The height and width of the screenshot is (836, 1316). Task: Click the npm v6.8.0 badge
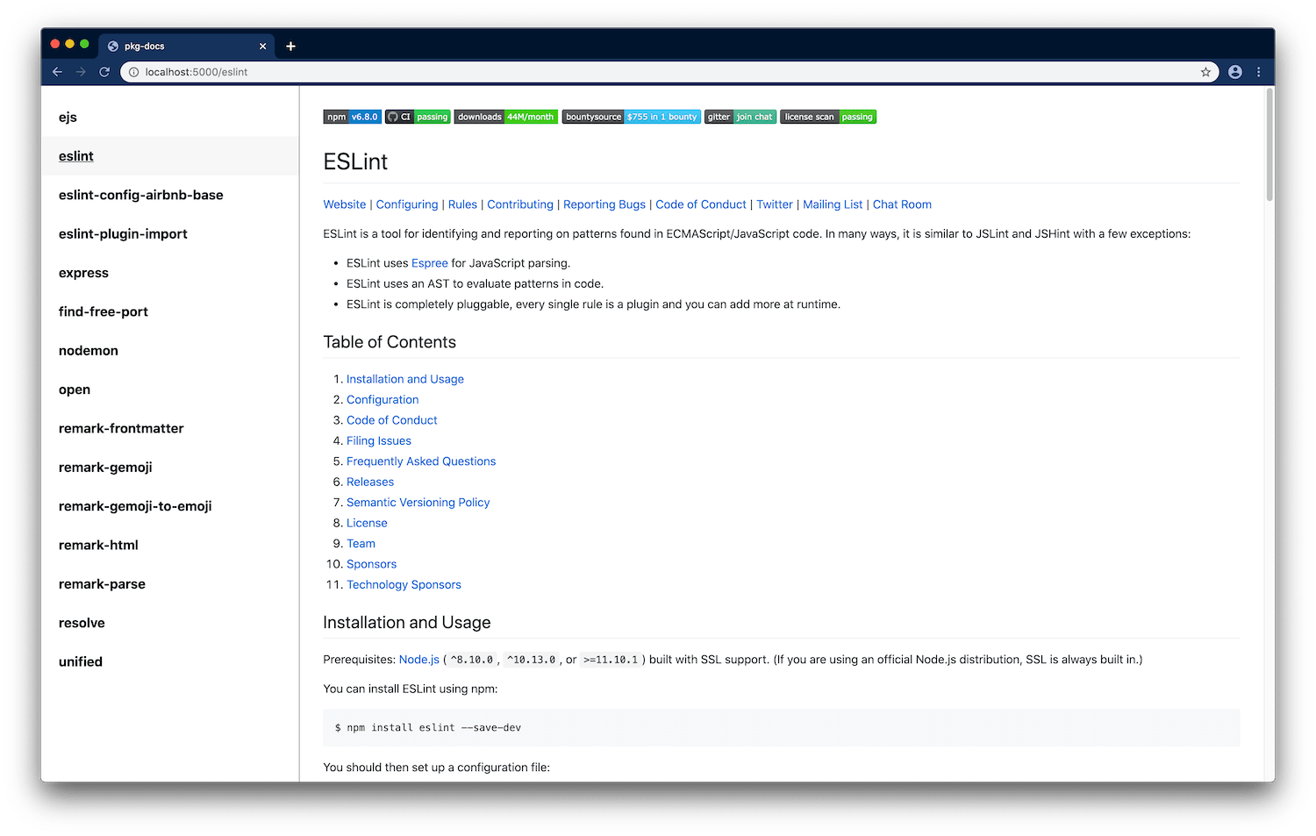tap(353, 117)
